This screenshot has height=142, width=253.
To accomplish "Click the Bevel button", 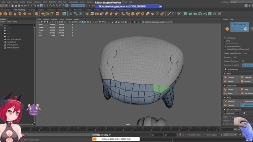I will pos(246,90).
